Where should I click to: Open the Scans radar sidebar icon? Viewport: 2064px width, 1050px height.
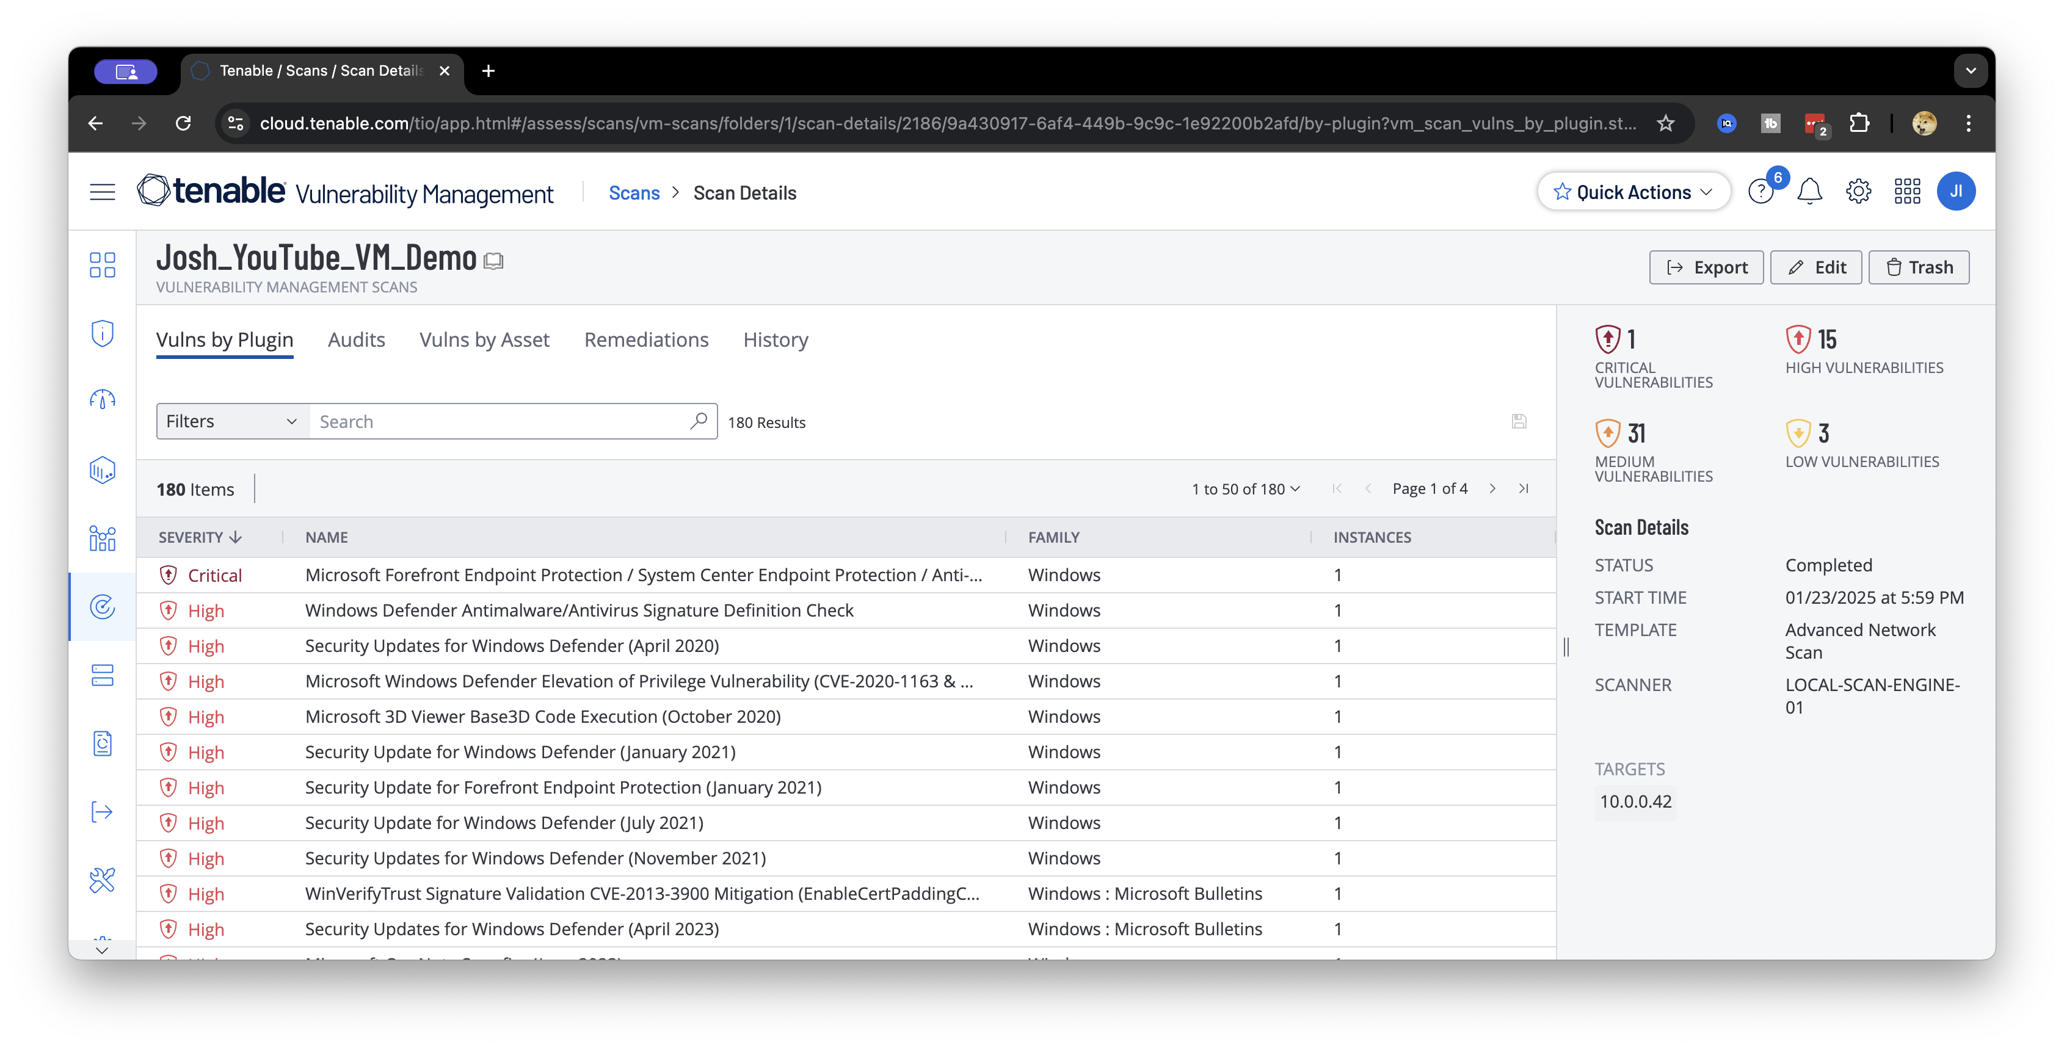point(102,607)
